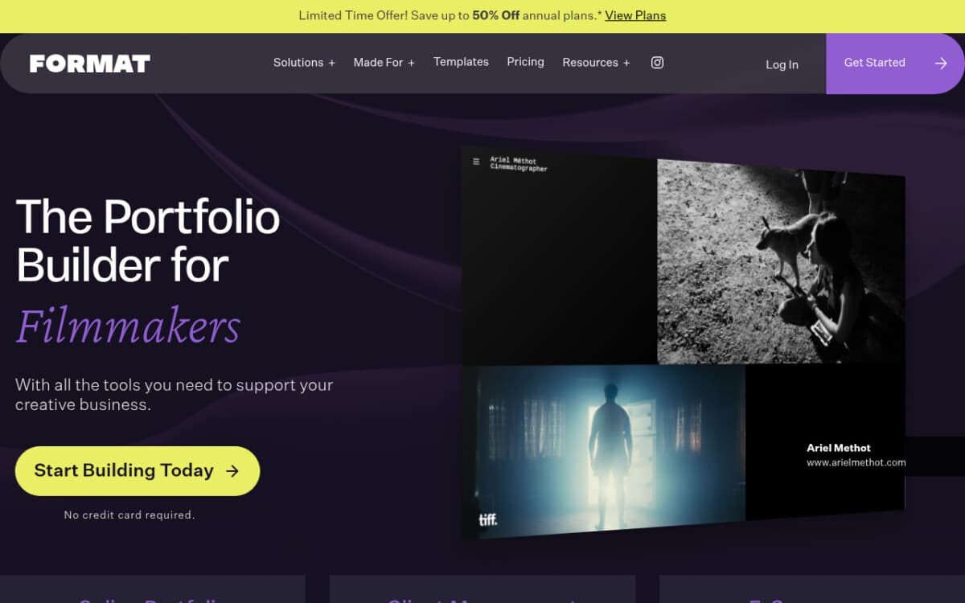Viewport: 965px width, 603px height.
Task: Expand the Resources menu
Action: tap(596, 63)
